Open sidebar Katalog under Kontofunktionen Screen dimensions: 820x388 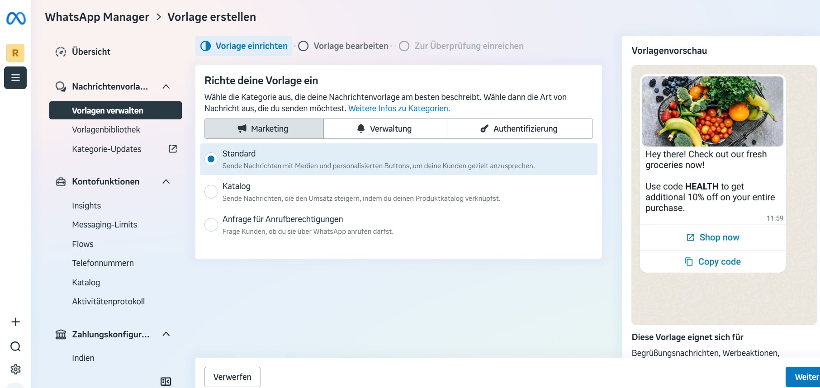coord(86,283)
